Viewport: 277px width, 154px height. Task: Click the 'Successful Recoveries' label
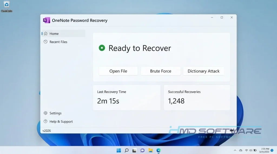tap(184, 92)
